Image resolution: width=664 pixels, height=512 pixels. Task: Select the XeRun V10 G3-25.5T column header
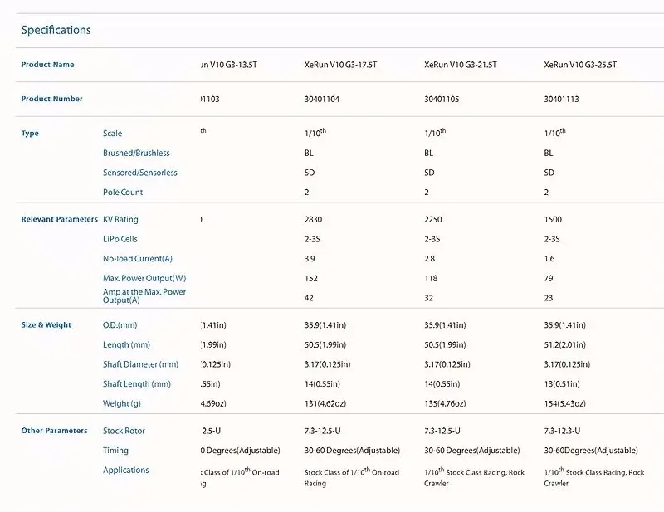(580, 65)
